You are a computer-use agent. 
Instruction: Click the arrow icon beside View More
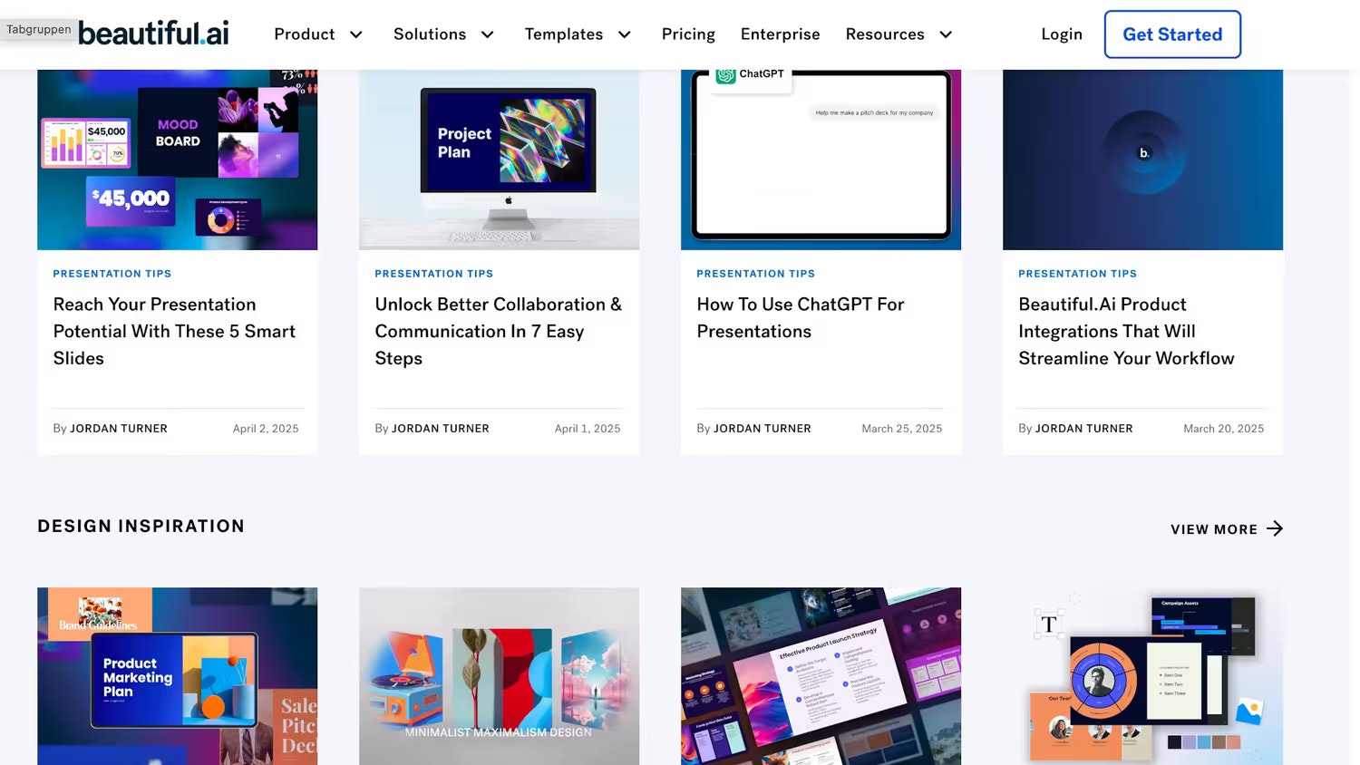1275,528
